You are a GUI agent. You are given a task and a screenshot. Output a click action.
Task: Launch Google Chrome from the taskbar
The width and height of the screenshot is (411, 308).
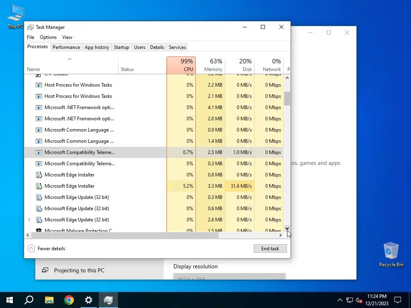click(x=69, y=300)
